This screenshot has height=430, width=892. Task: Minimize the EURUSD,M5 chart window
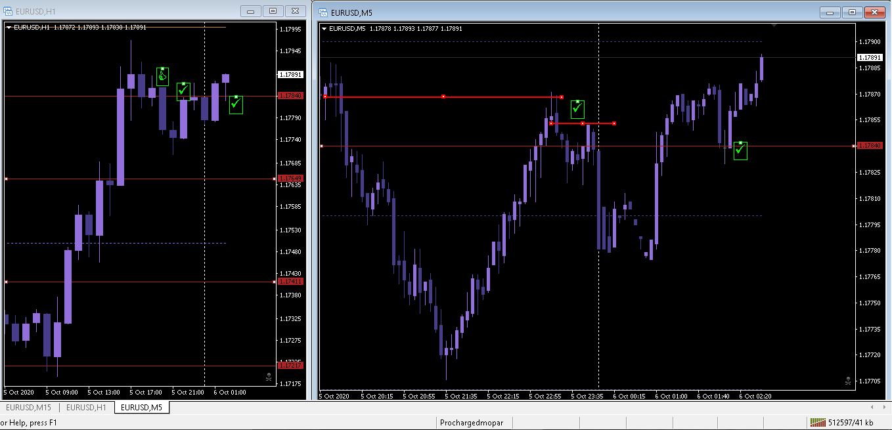point(830,12)
